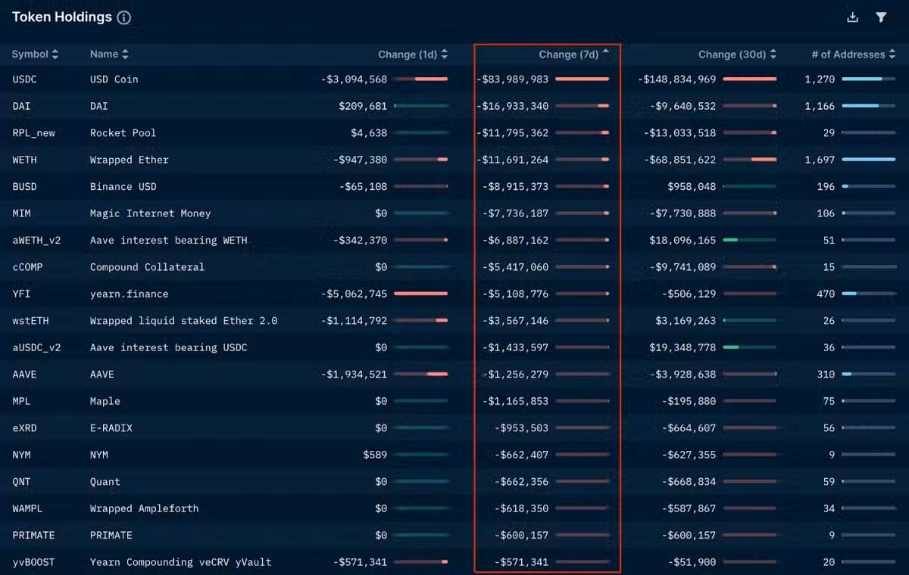This screenshot has height=575, width=909.
Task: Click the WETH address count bar
Action: [868, 160]
